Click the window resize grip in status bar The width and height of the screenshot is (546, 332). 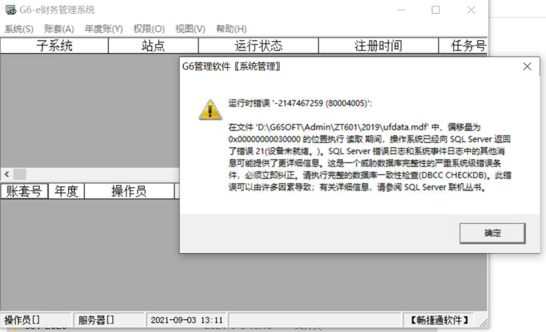[484, 322]
